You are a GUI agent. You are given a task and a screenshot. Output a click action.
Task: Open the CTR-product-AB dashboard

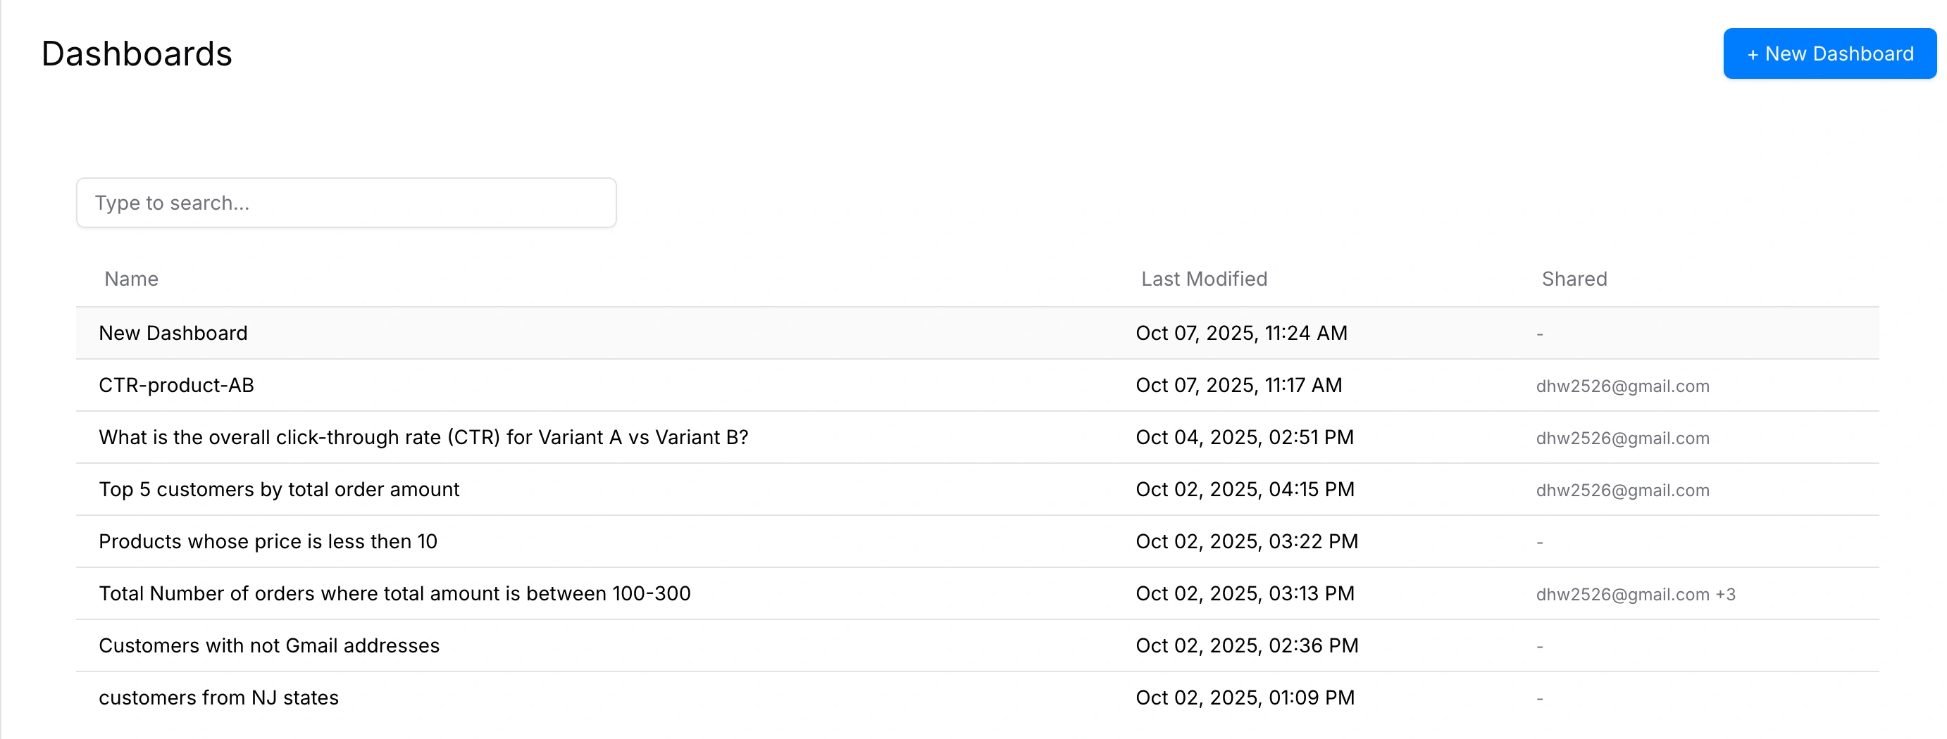tap(176, 385)
